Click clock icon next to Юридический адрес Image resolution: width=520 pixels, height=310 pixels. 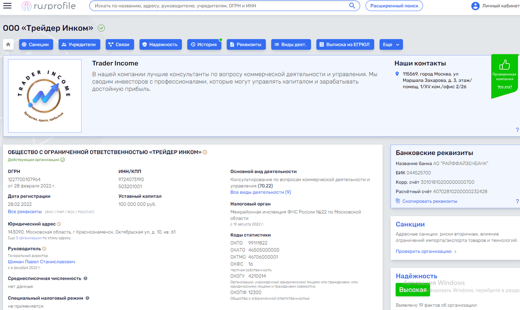tap(59, 224)
